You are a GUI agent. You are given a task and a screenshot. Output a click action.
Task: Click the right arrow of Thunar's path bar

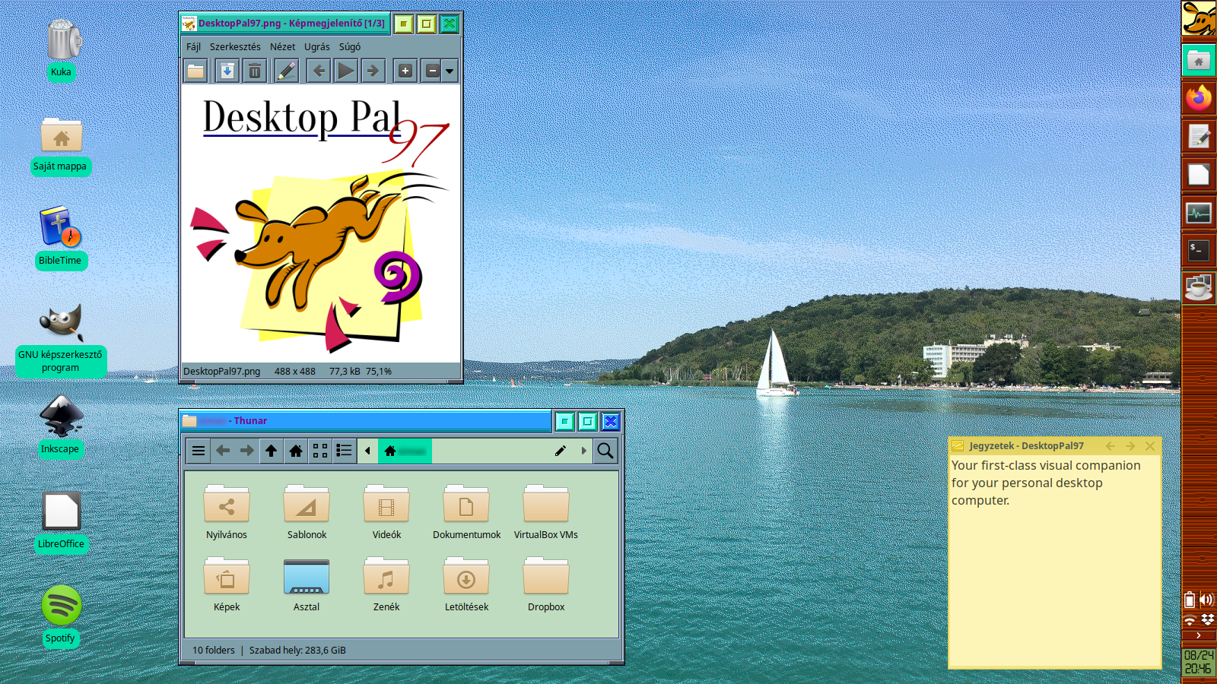(584, 451)
